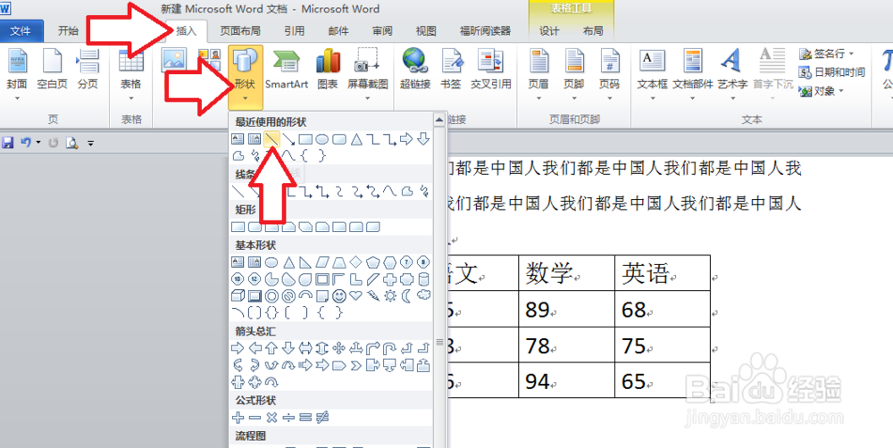Screen dimensions: 893x448
Task: Click the 交叉引用 cross-reference button
Action: (490, 70)
